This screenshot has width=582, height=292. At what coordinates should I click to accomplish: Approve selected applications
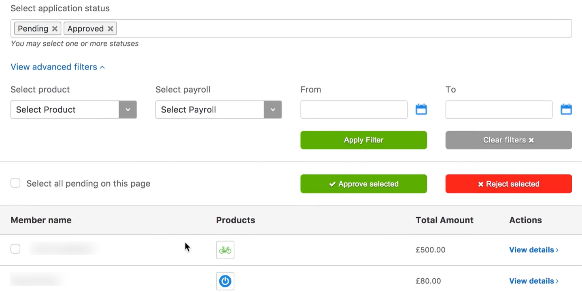363,184
